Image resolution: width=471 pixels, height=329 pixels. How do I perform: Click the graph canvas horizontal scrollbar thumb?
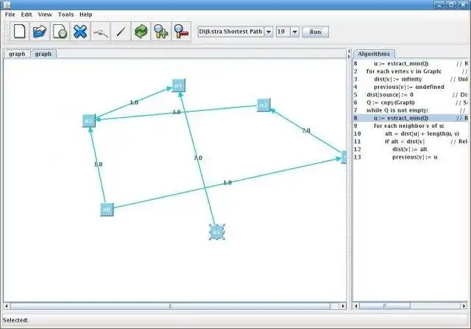tap(170, 306)
